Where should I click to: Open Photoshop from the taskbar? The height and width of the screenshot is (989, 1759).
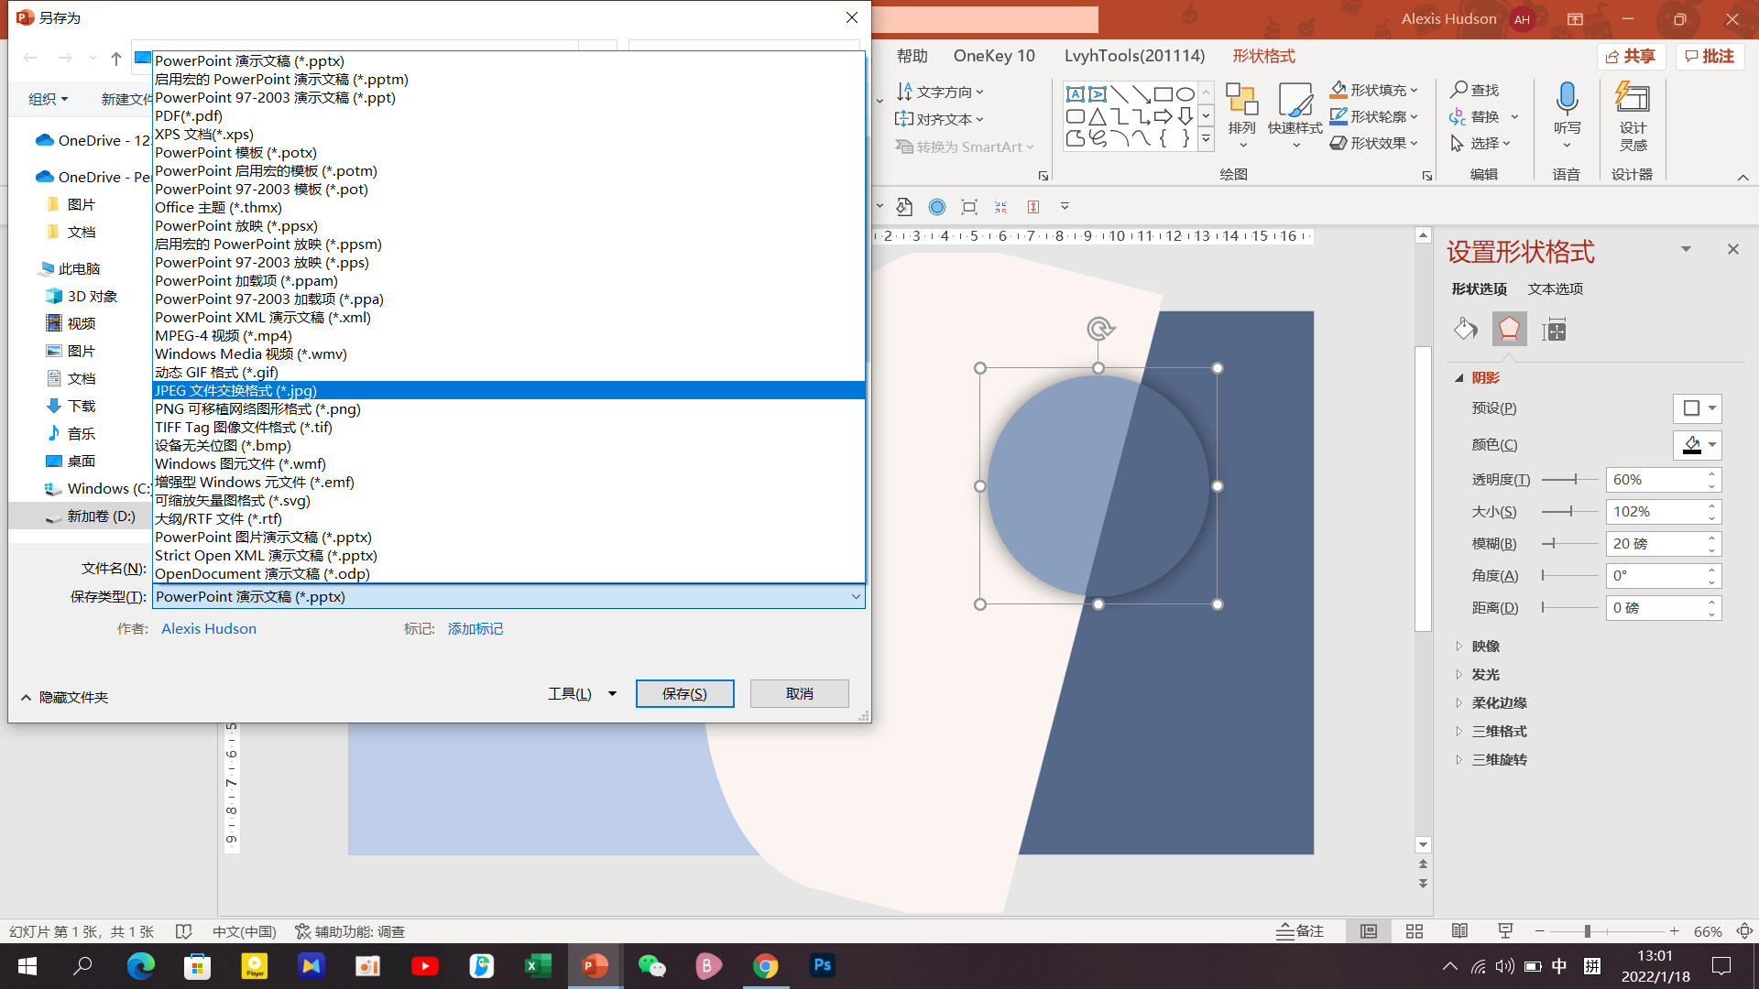(823, 965)
